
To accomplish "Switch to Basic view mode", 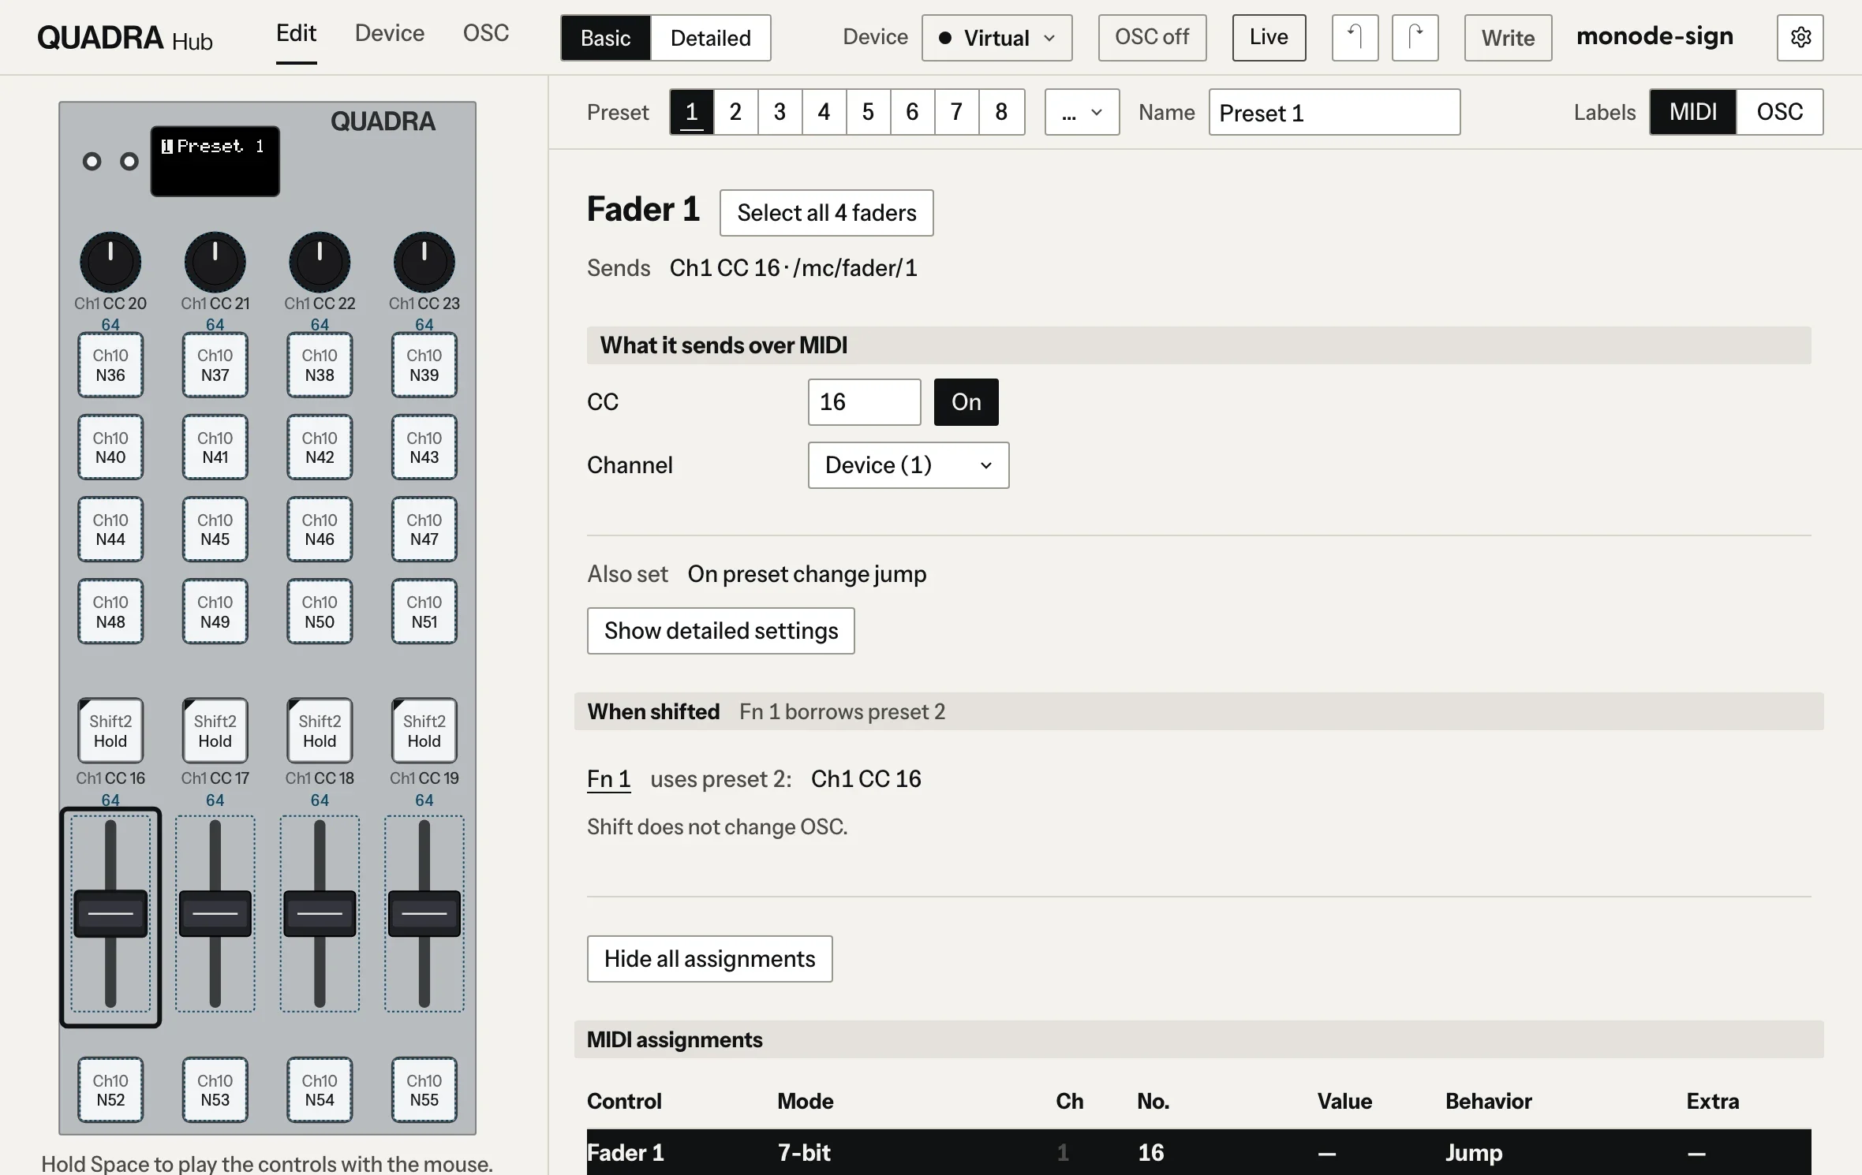I will 606,38.
